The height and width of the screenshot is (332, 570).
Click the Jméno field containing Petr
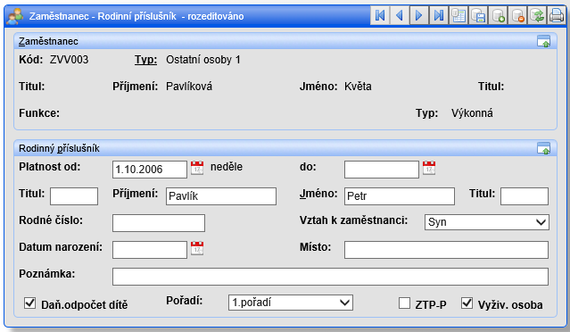400,196
